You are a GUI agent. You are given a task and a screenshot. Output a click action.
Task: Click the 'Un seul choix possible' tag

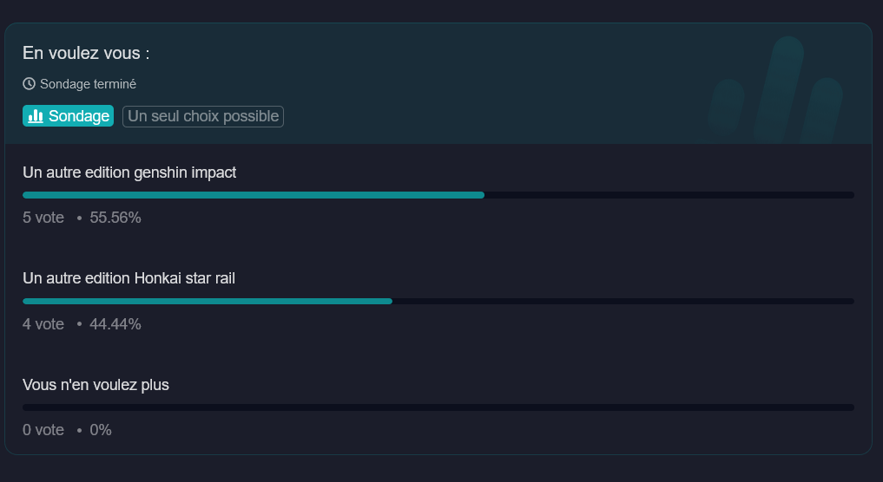coord(203,116)
